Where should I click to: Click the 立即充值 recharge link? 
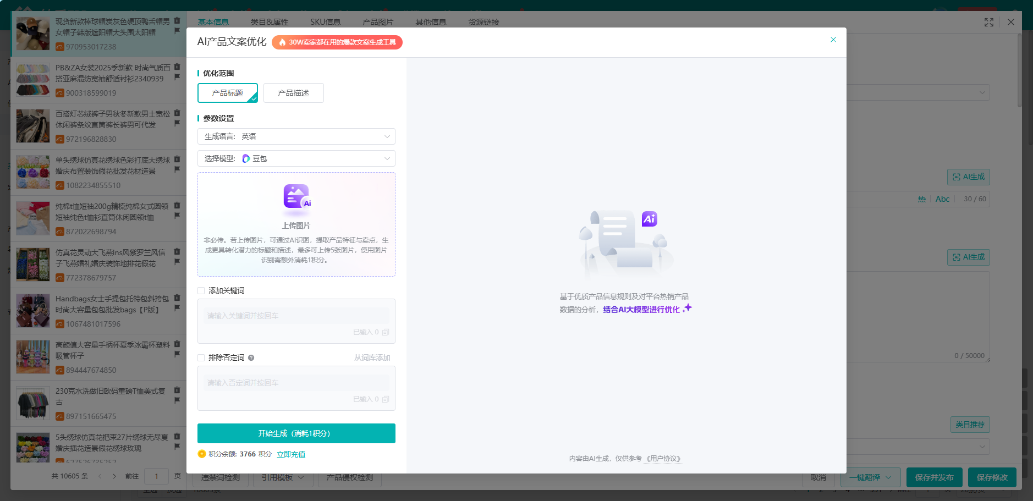click(x=291, y=454)
